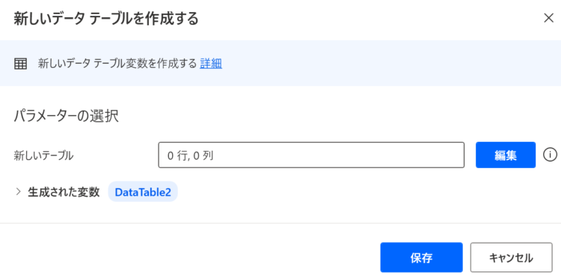Click the dialog title 新しいデータ テーブルを作成する
The image size is (561, 278).
pos(106,19)
